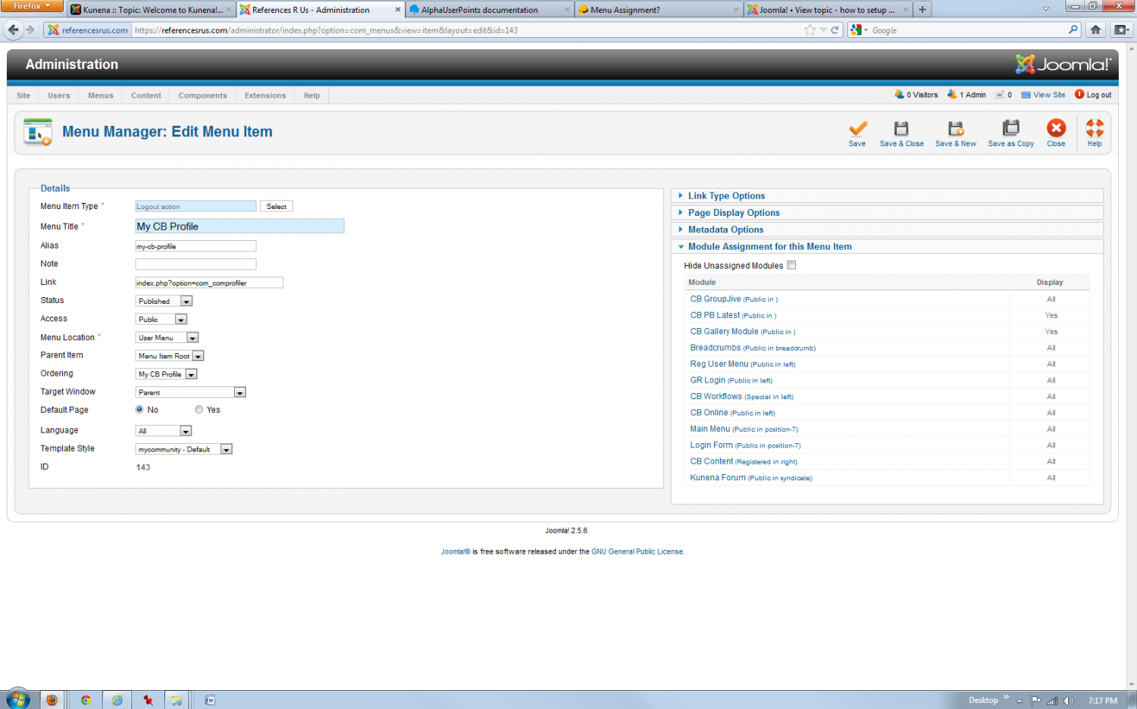The height and width of the screenshot is (709, 1137).
Task: Click the empty Note input field
Action: (196, 264)
